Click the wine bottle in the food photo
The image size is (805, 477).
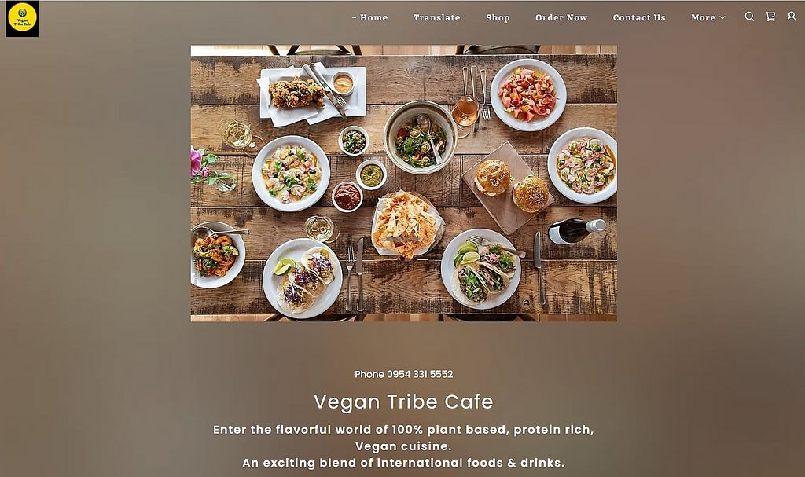click(576, 230)
